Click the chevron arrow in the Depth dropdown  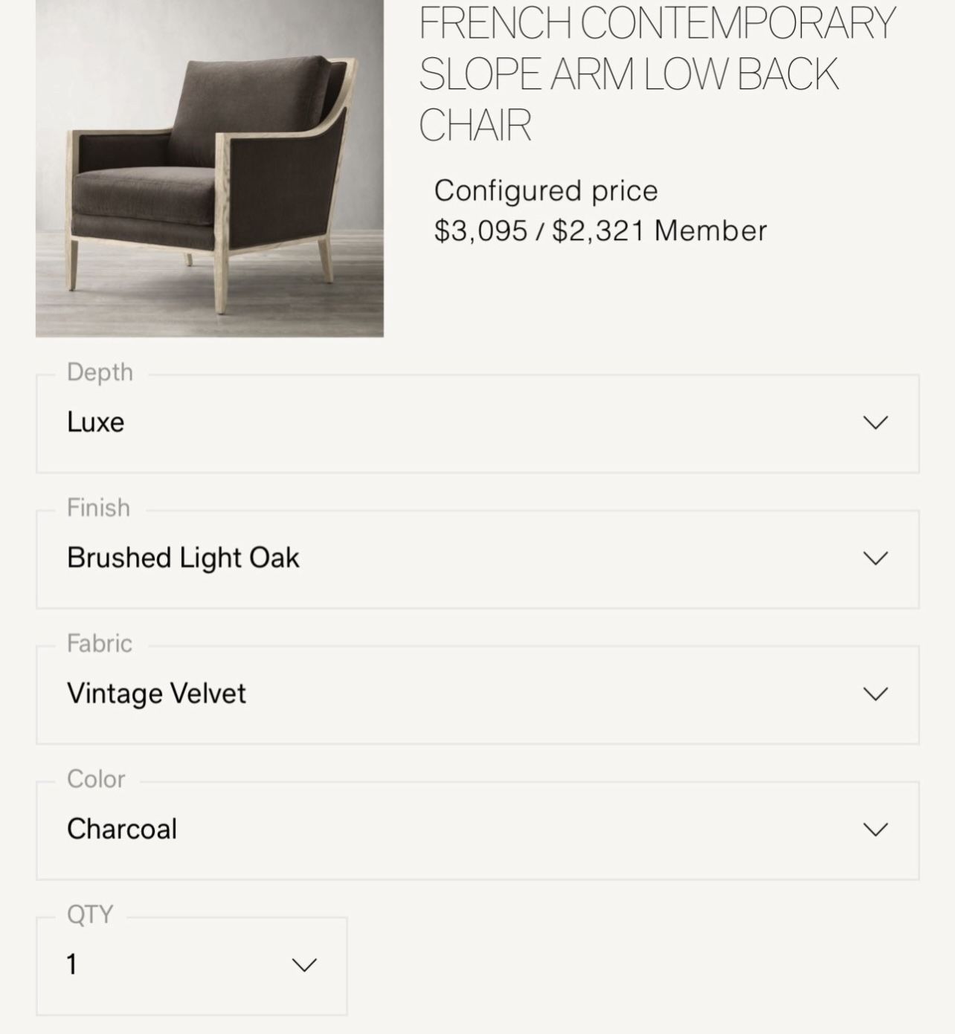(x=875, y=422)
